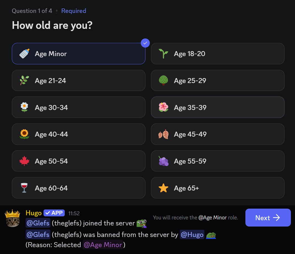Choose the Age 55-59 option
Screen dimensions: 295x254
[x=218, y=161]
